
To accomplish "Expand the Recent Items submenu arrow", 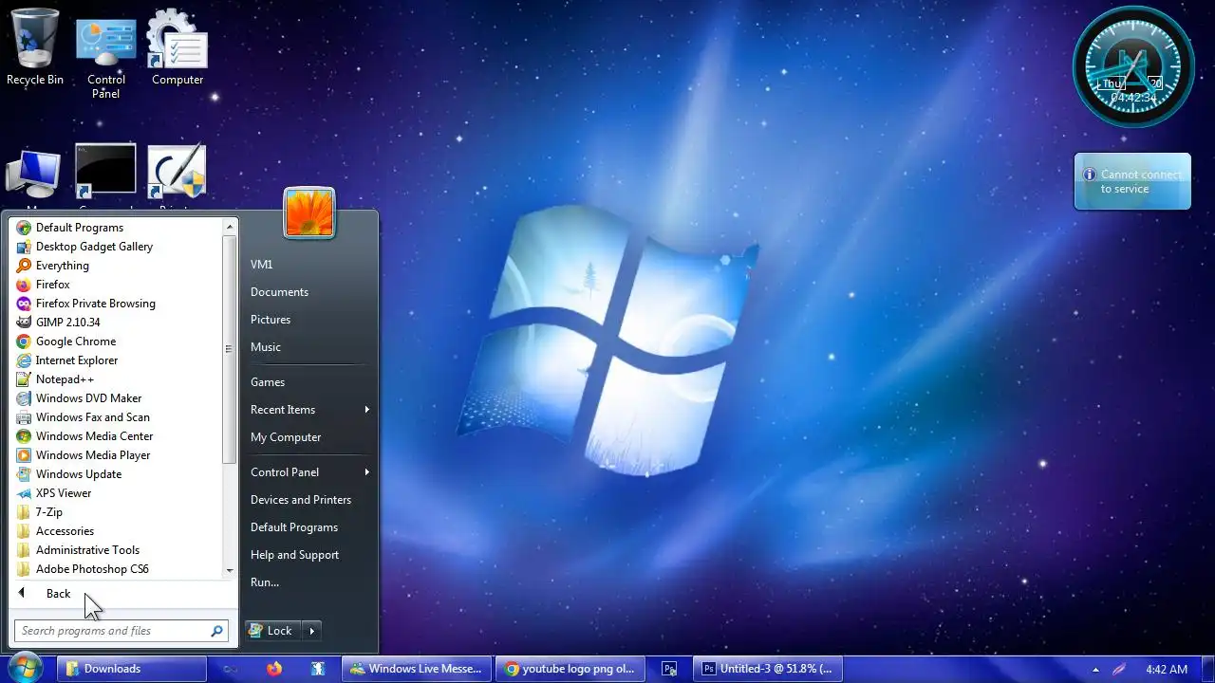I will (366, 410).
